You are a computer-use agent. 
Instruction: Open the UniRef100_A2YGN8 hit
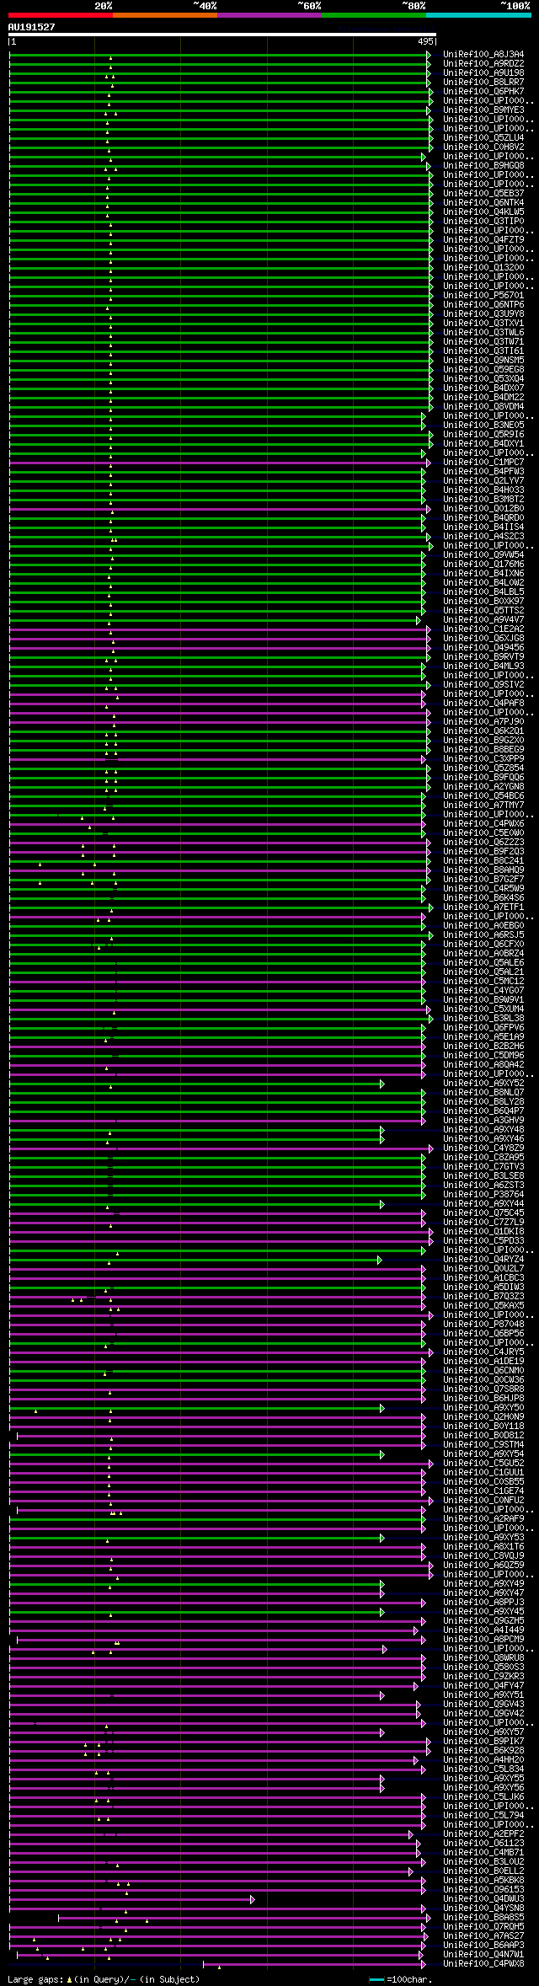click(483, 786)
